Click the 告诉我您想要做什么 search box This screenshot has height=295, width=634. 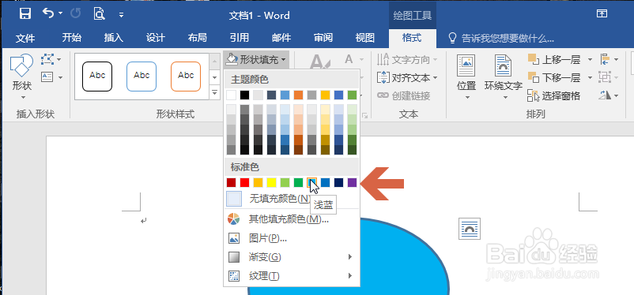pos(501,39)
